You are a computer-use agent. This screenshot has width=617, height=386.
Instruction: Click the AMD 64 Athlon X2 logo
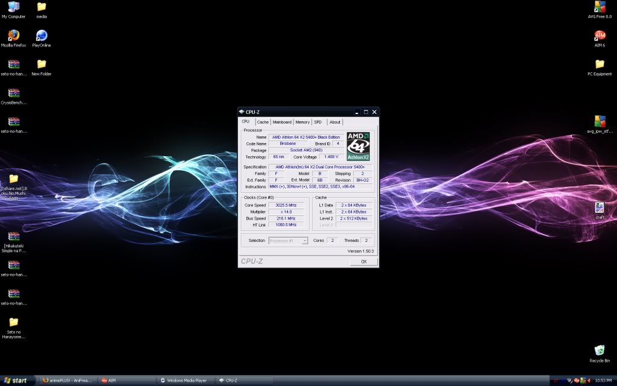click(x=358, y=146)
